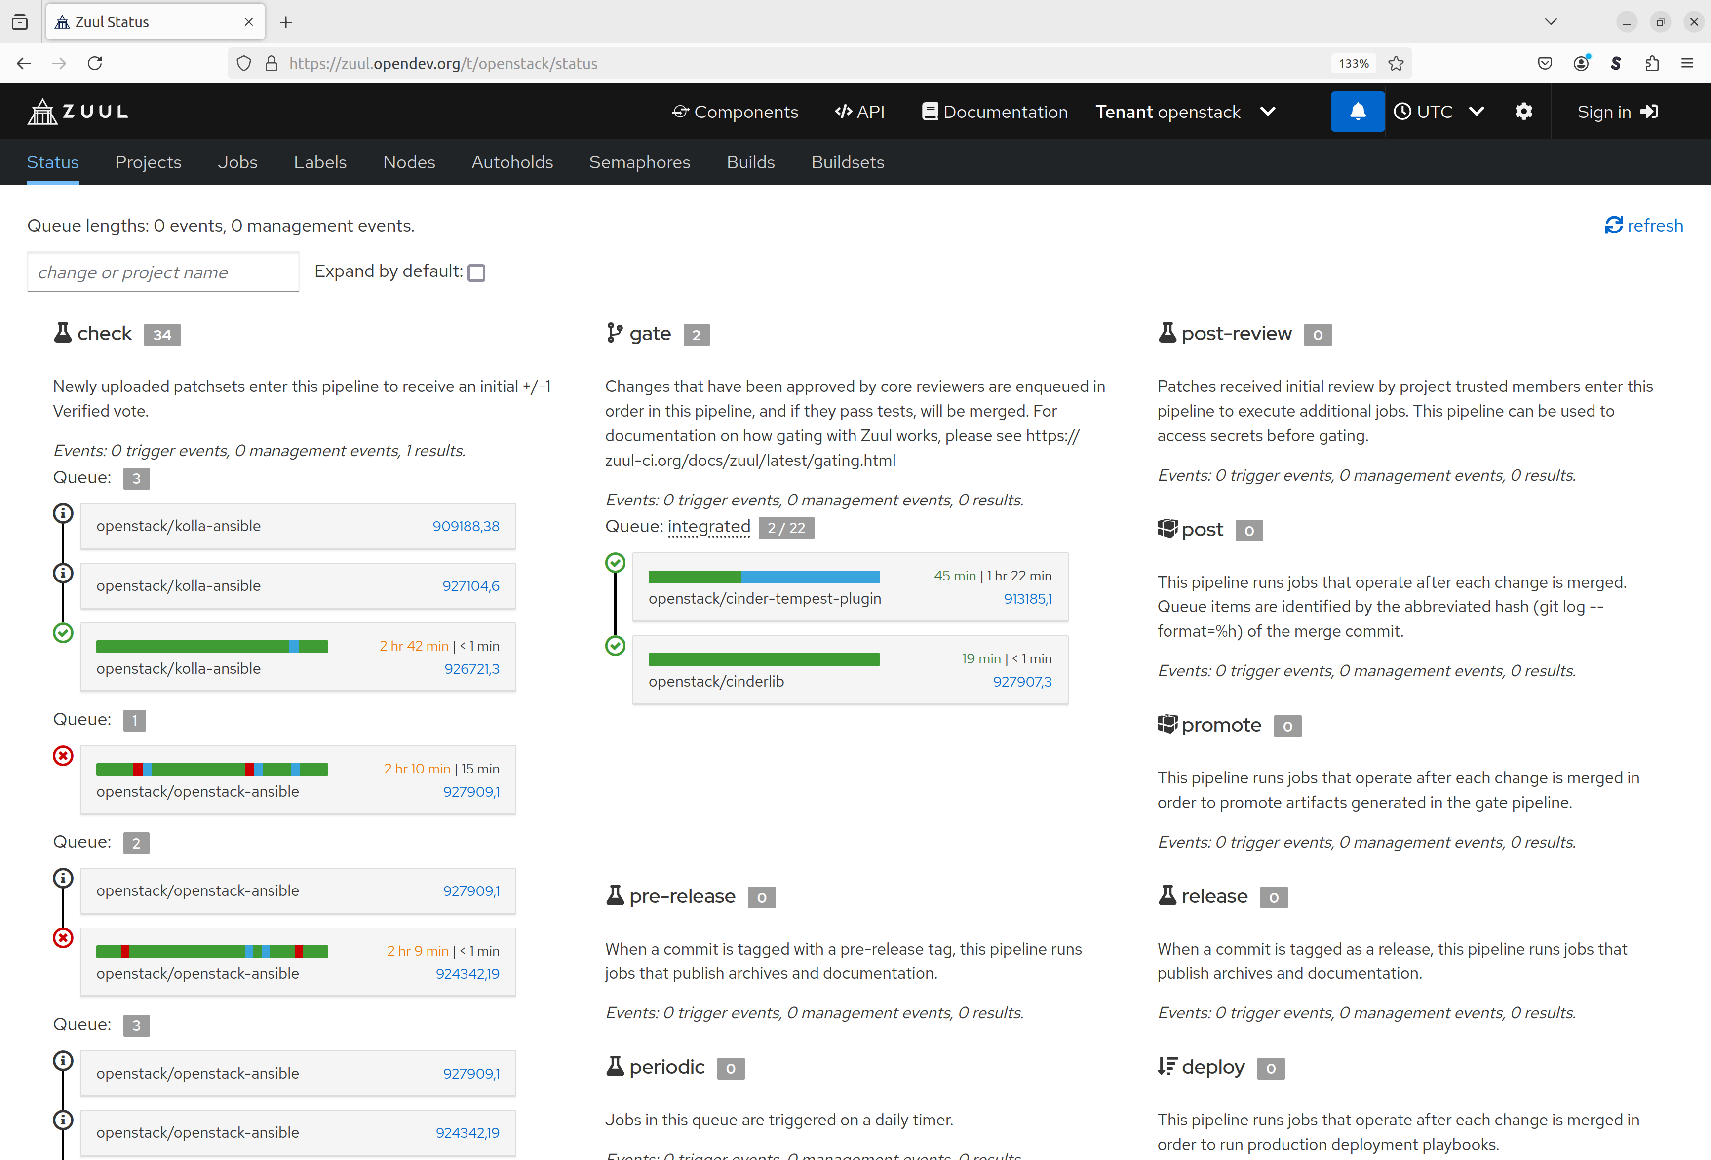Switch to the Builds tab
The image size is (1711, 1160).
[750, 162]
